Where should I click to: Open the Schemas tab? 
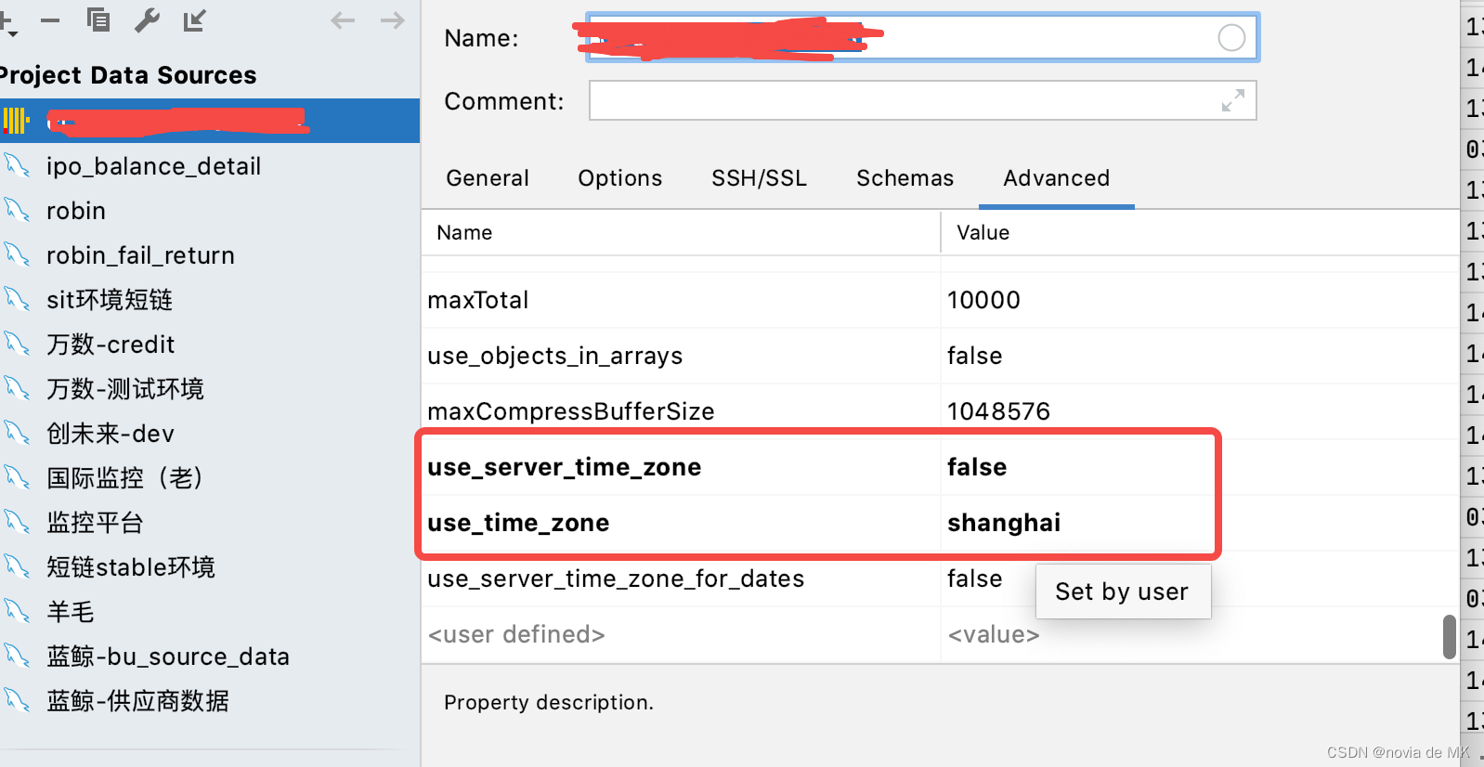(905, 178)
